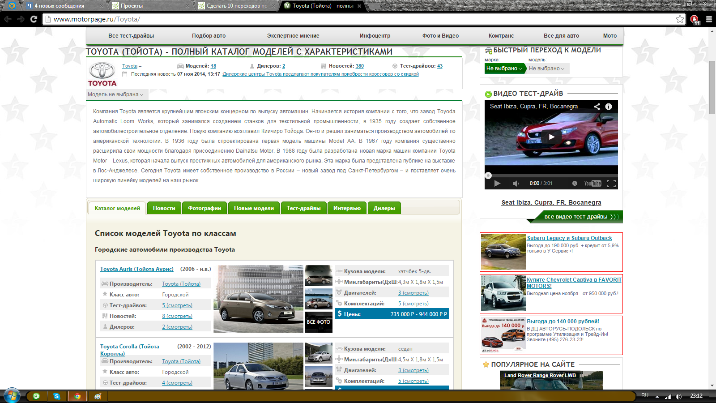716x403 pixels.
Task: Click the YouTube logo in player
Action: (592, 183)
